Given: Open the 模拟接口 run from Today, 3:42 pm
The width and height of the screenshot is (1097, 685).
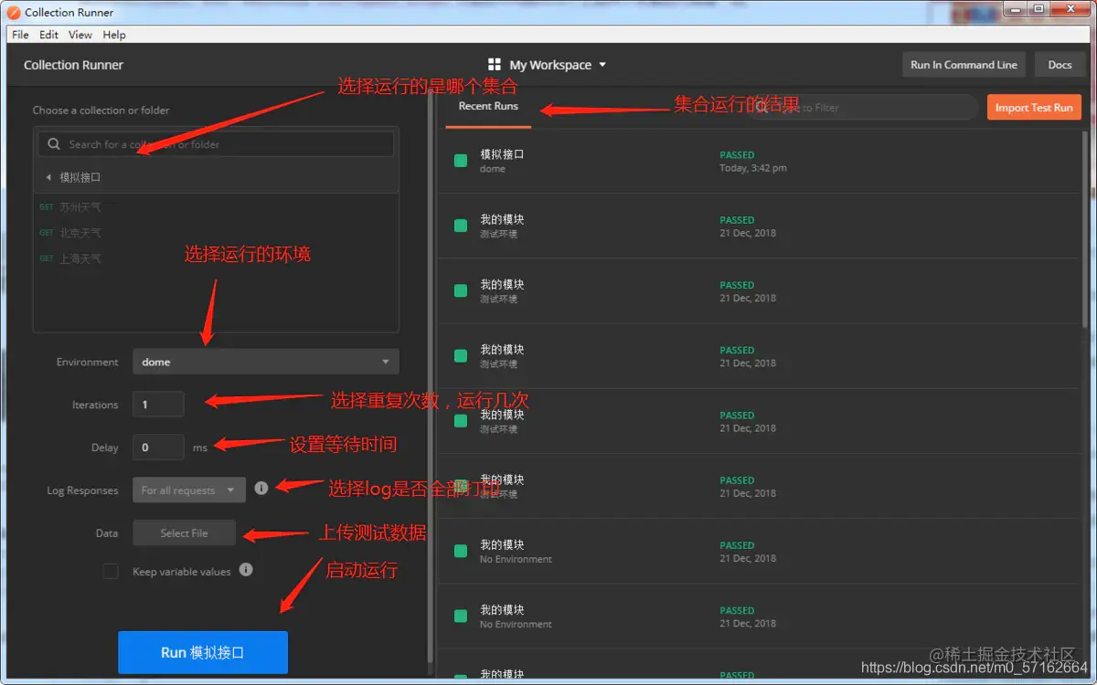Looking at the screenshot, I should click(x=759, y=161).
